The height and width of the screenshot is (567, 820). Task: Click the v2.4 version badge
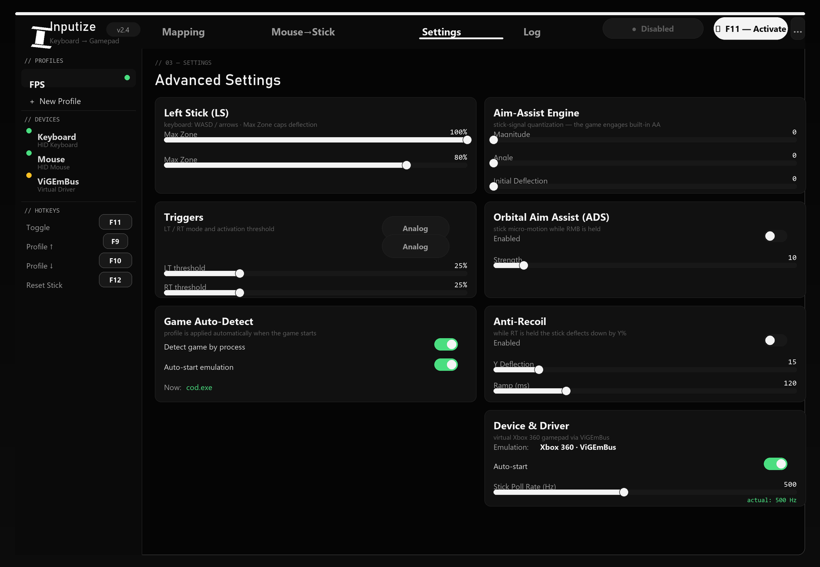pyautogui.click(x=123, y=30)
